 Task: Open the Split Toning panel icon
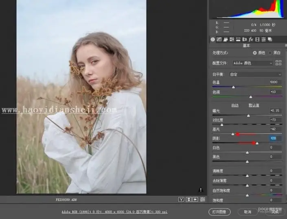coord(238,39)
